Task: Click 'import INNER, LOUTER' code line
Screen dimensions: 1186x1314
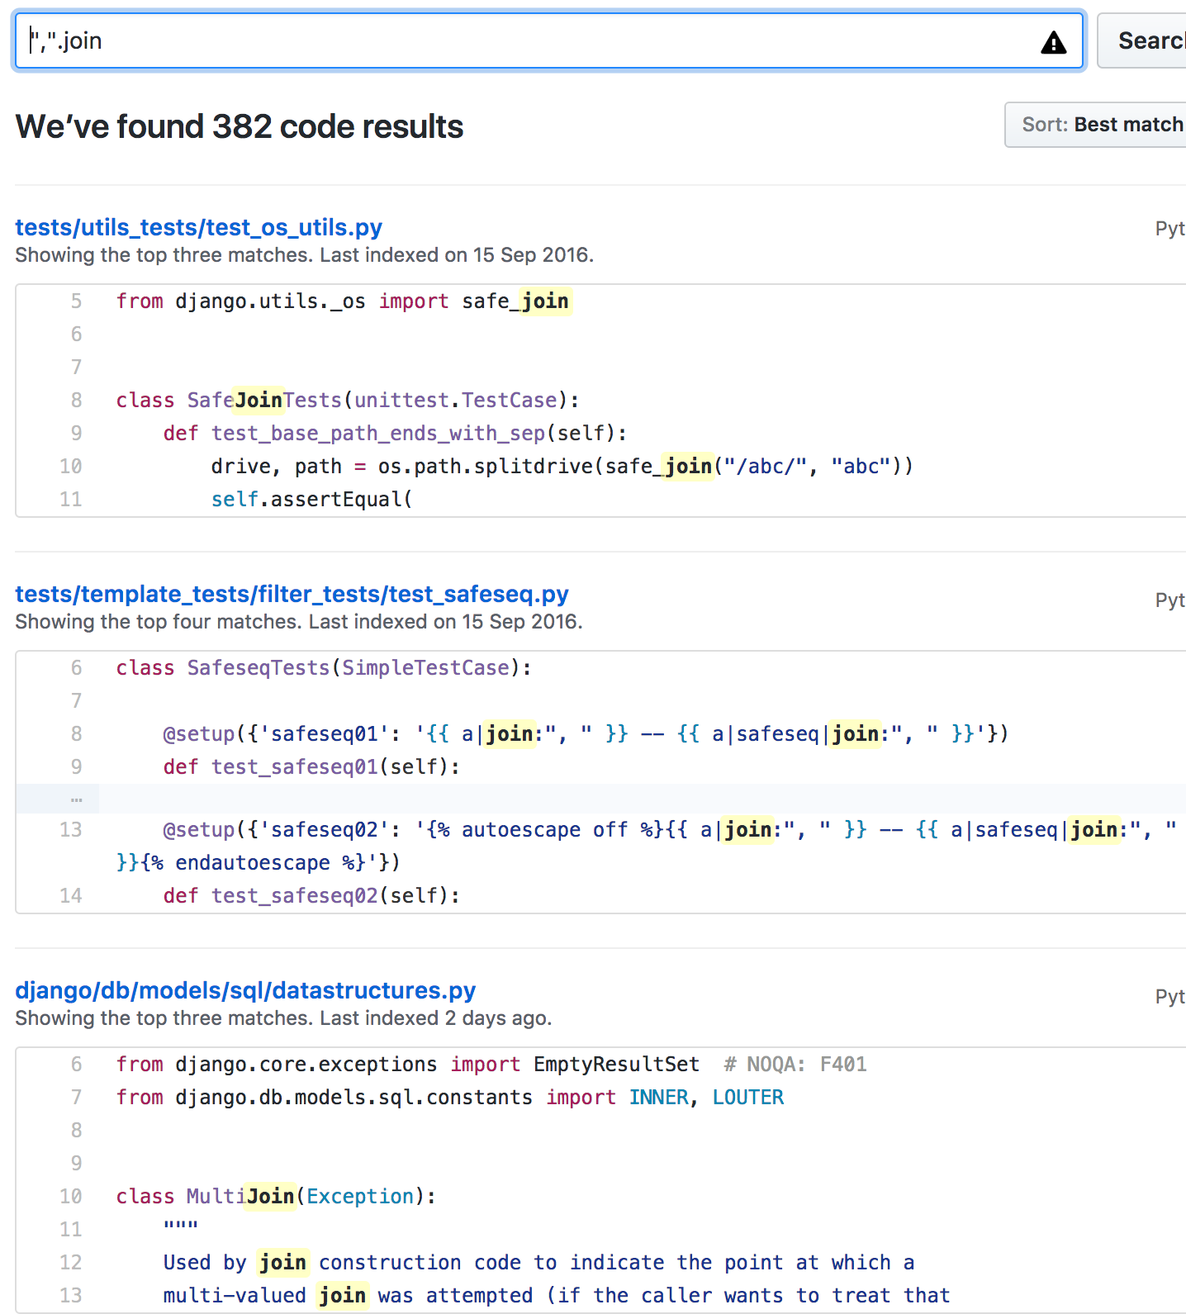Action: coord(450,1098)
